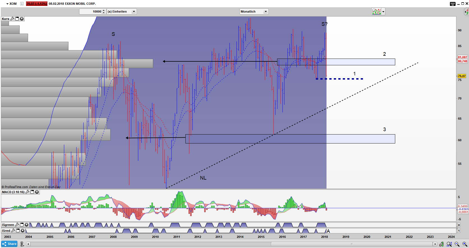Click the right scroll arrow button
Screen dimensions: 469x248
(x=435, y=244)
